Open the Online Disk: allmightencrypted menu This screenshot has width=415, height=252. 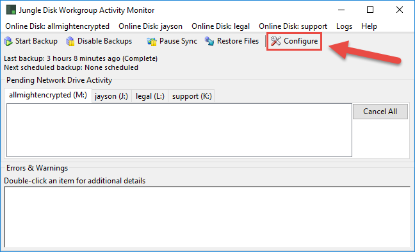pyautogui.click(x=57, y=26)
